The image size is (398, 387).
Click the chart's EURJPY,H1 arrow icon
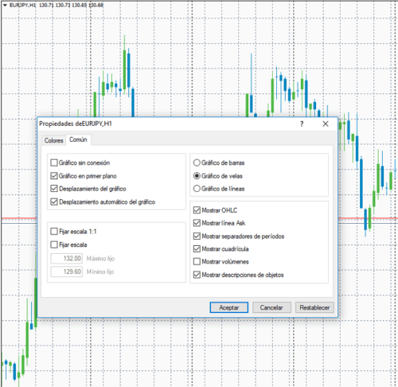tap(5, 5)
